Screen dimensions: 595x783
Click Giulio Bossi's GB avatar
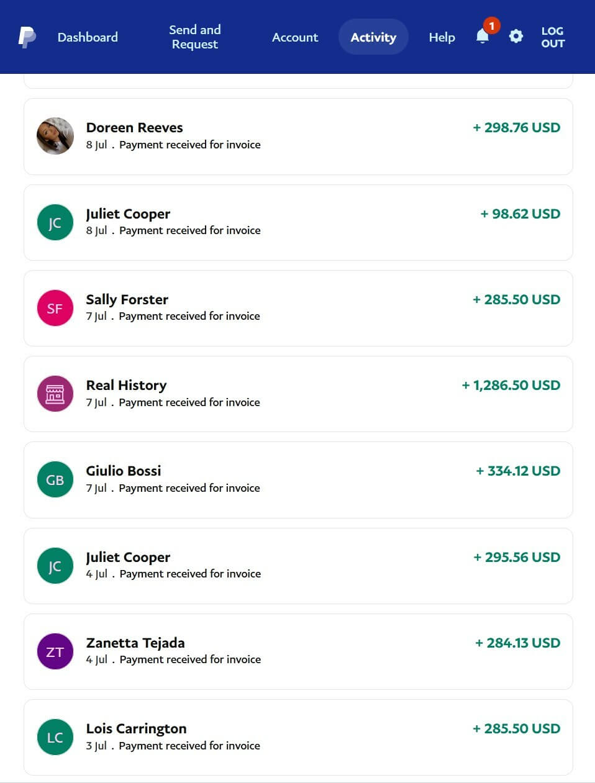[55, 479]
